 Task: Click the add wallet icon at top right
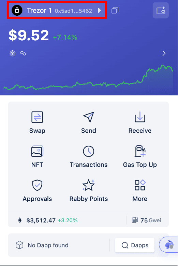coord(161,10)
